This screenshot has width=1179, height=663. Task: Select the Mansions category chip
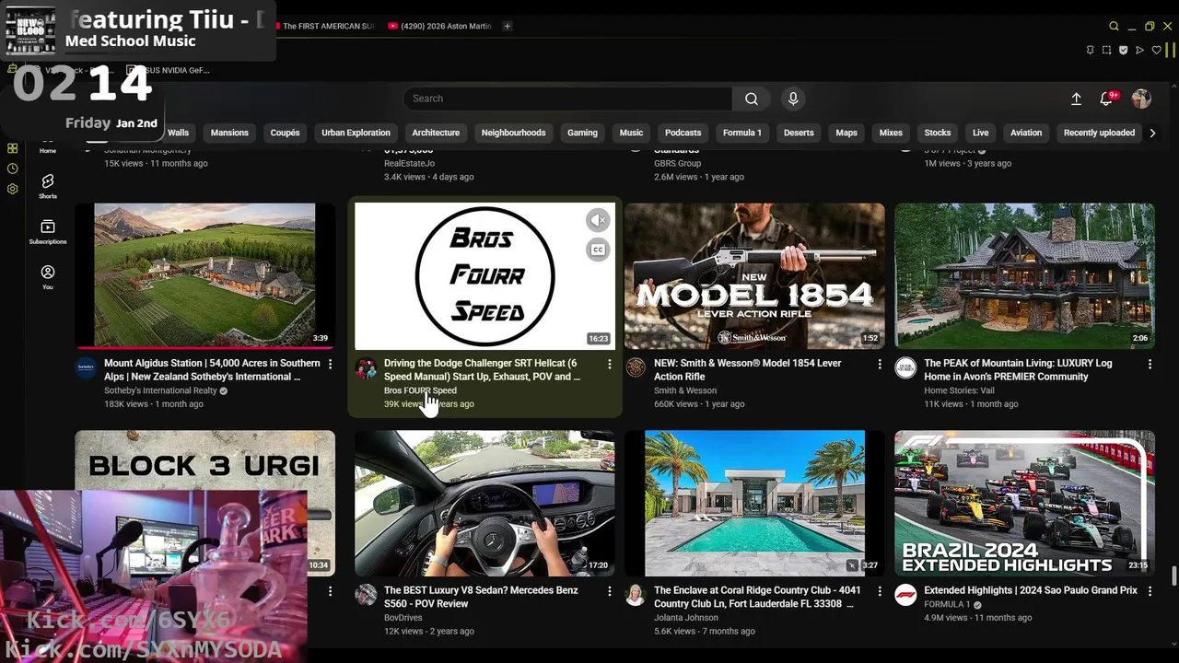pos(229,133)
